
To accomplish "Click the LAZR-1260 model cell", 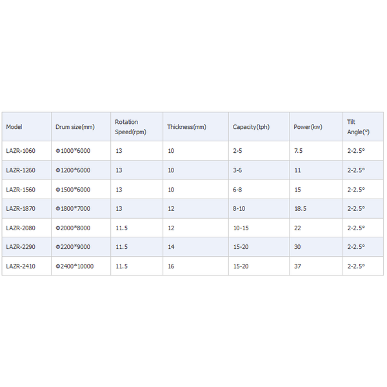I will tap(26, 170).
